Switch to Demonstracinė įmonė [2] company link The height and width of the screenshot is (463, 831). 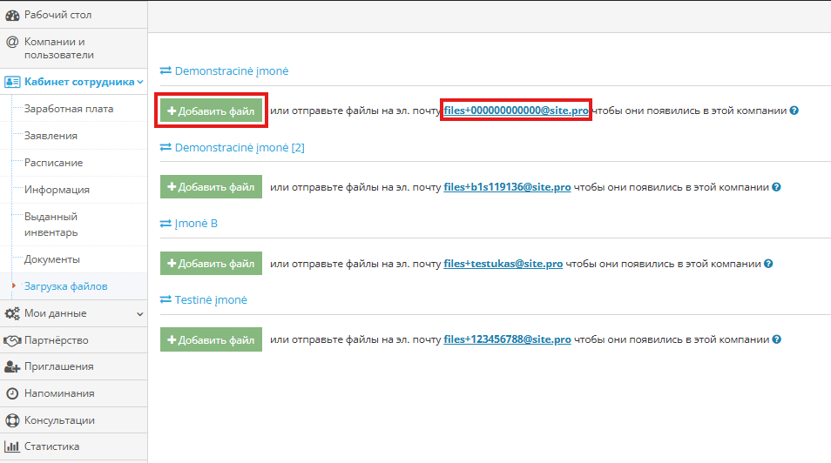coord(240,147)
